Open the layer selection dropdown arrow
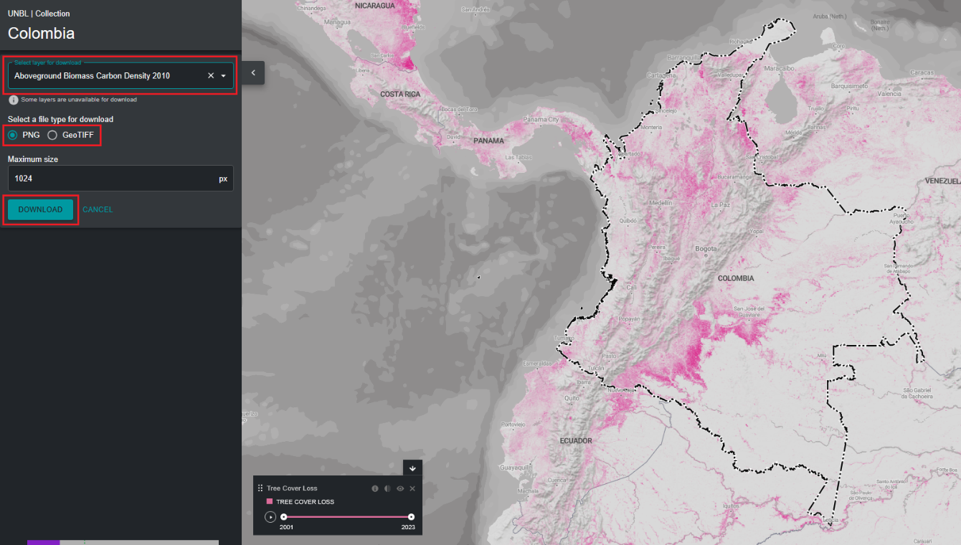 coord(224,76)
